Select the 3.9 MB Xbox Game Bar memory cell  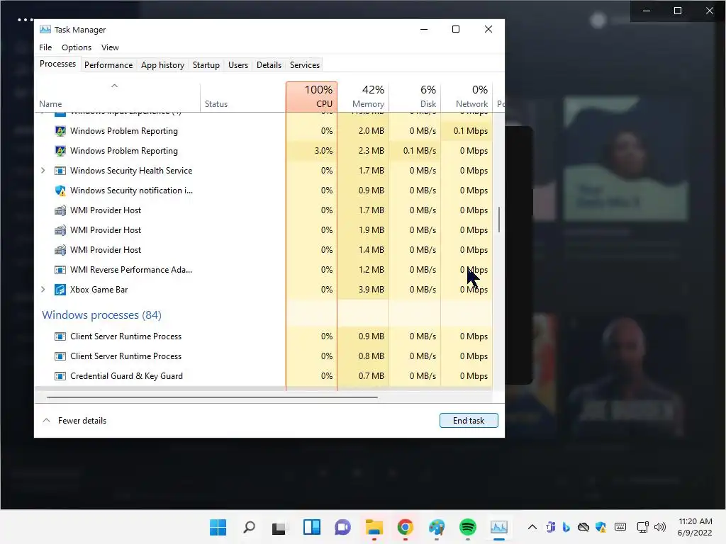363,290
